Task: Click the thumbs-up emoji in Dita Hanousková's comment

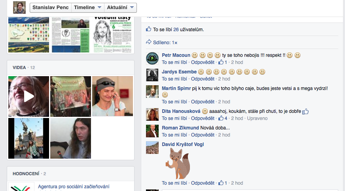Action: pos(305,112)
